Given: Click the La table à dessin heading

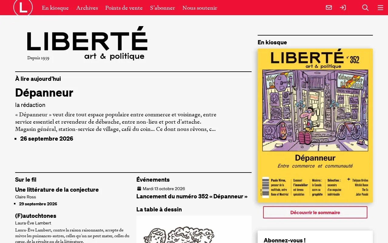Looking at the screenshot, I should (x=159, y=209).
